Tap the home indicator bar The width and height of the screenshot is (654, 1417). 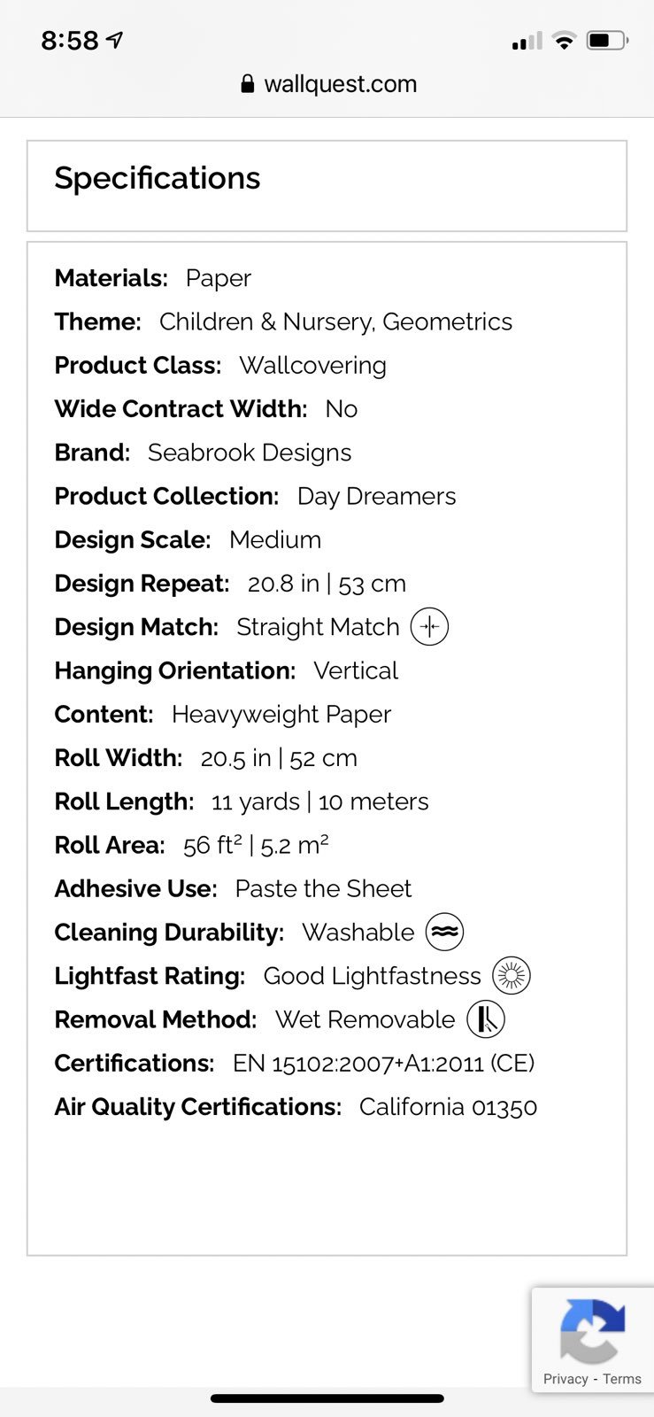(327, 1399)
